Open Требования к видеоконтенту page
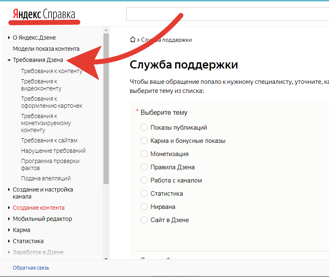Viewport: 329px width, 277px height. coord(41,85)
